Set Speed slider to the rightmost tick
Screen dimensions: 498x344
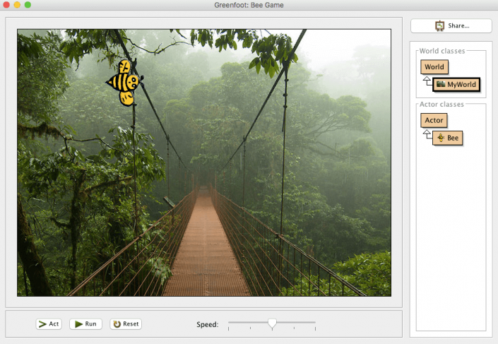tap(315, 325)
